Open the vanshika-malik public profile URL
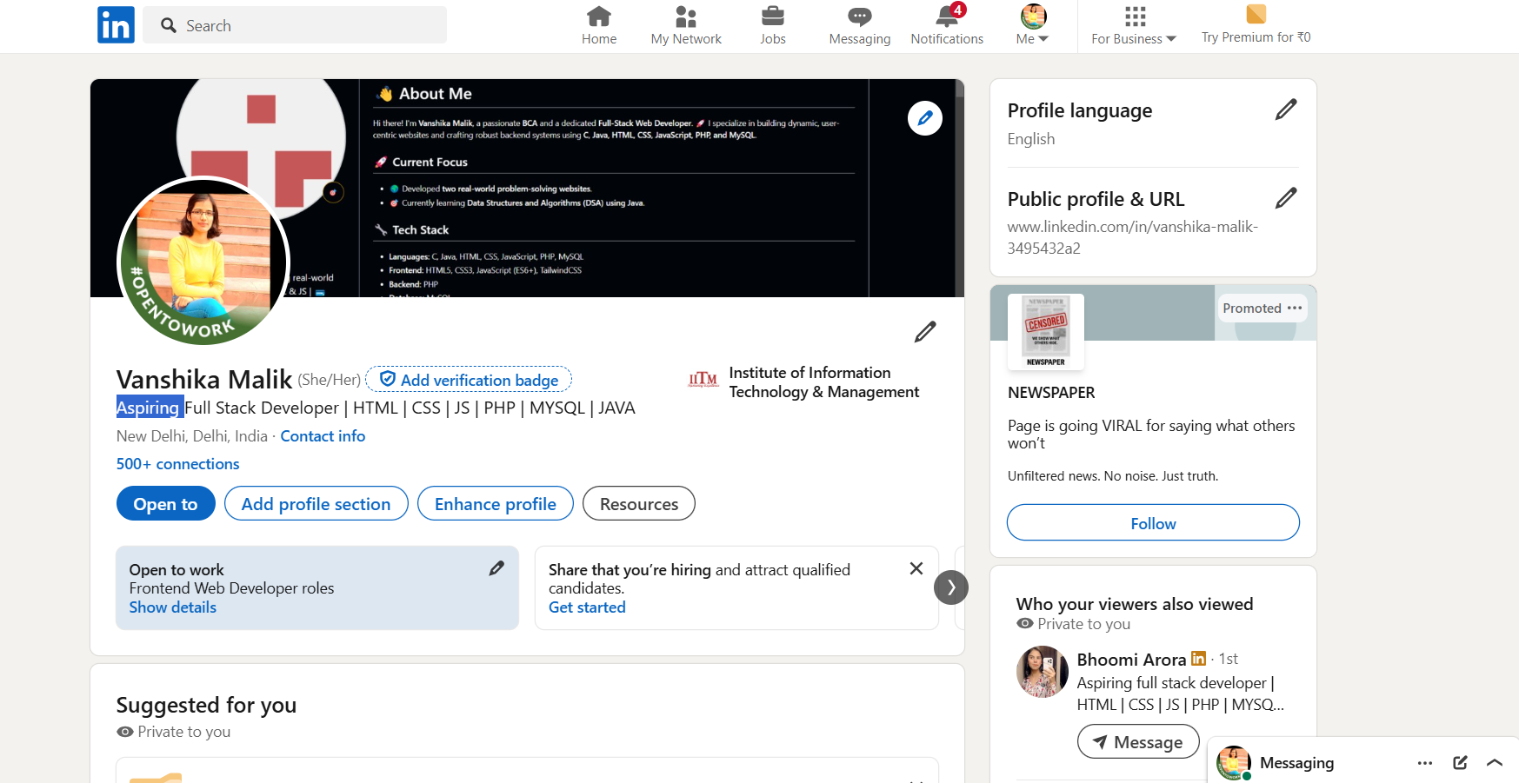This screenshot has width=1519, height=783. (1132, 237)
